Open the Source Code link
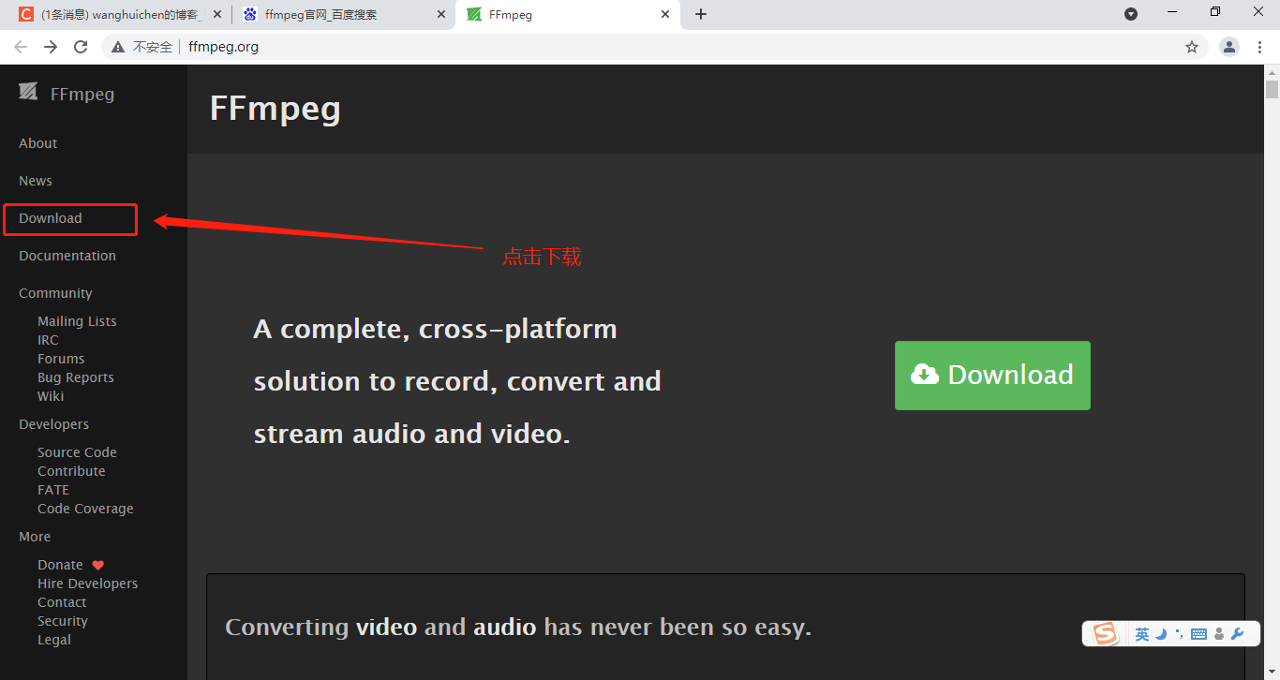 click(x=77, y=452)
